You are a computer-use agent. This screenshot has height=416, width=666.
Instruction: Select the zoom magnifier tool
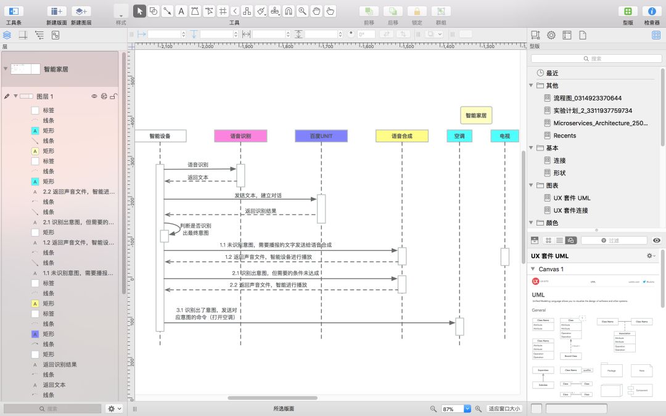(302, 12)
